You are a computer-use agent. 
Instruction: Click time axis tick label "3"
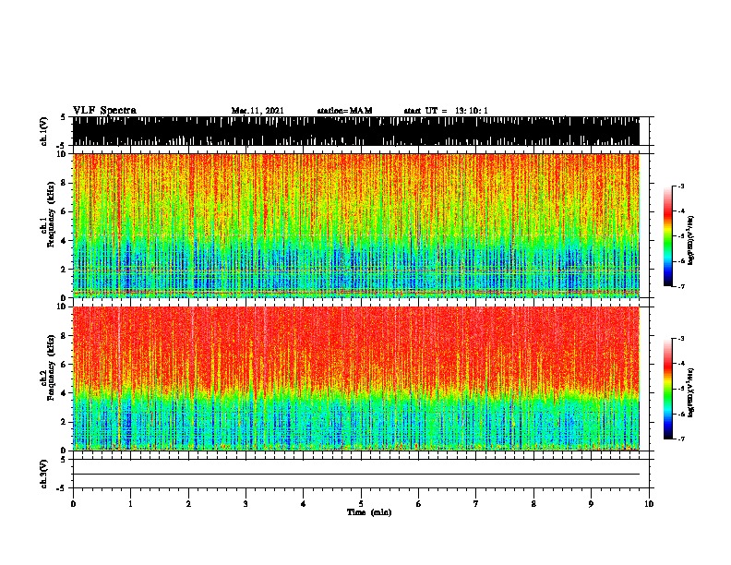point(246,504)
